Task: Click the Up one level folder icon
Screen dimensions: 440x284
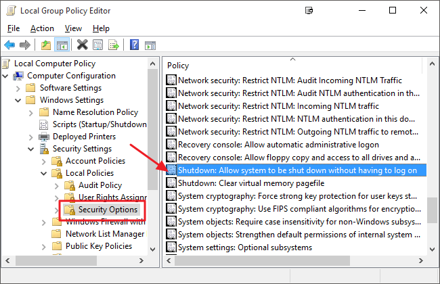Action: coord(45,45)
